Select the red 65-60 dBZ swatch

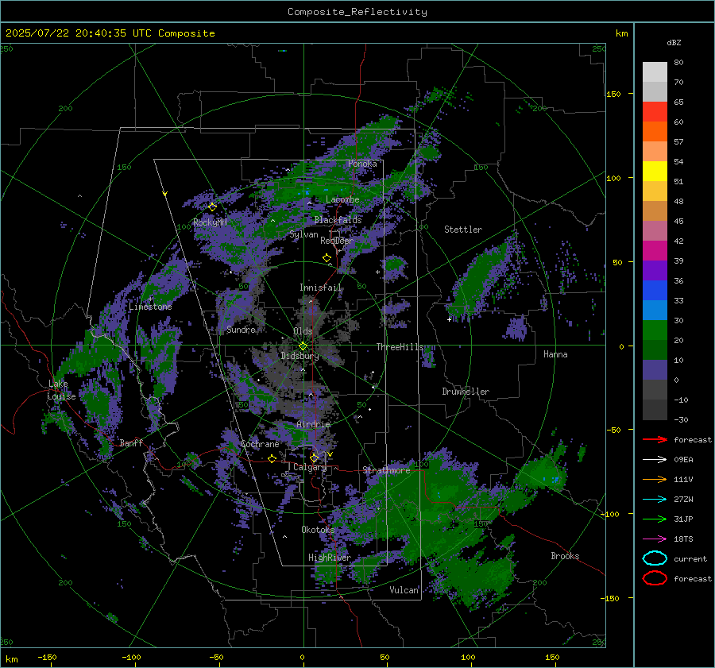(655, 112)
